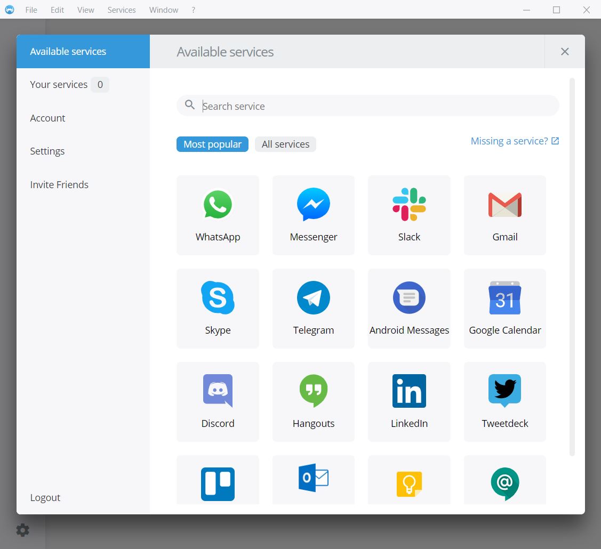The height and width of the screenshot is (549, 601).
Task: Add the Gmail service
Action: coord(505,215)
